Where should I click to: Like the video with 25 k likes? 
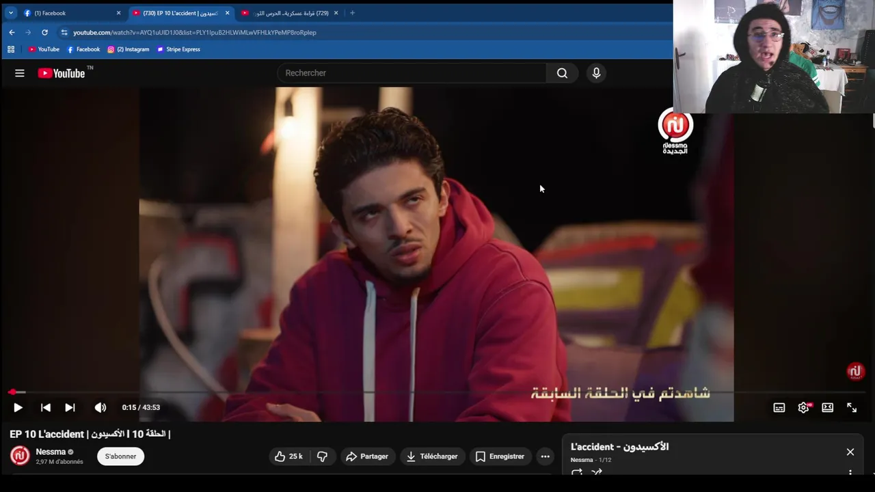click(x=288, y=456)
